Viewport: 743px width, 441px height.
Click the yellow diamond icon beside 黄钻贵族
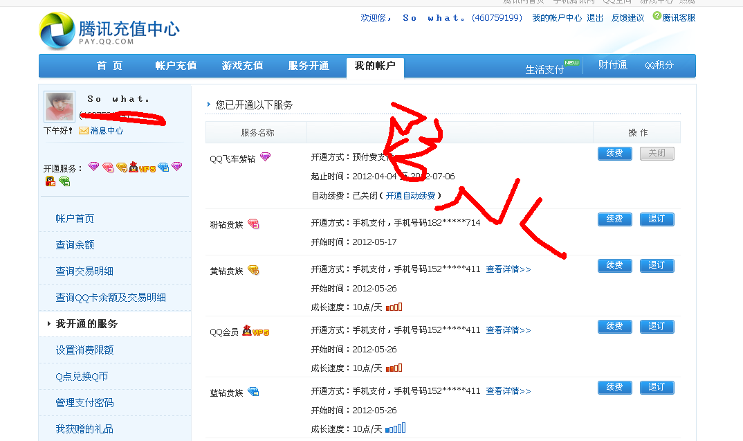[253, 270]
